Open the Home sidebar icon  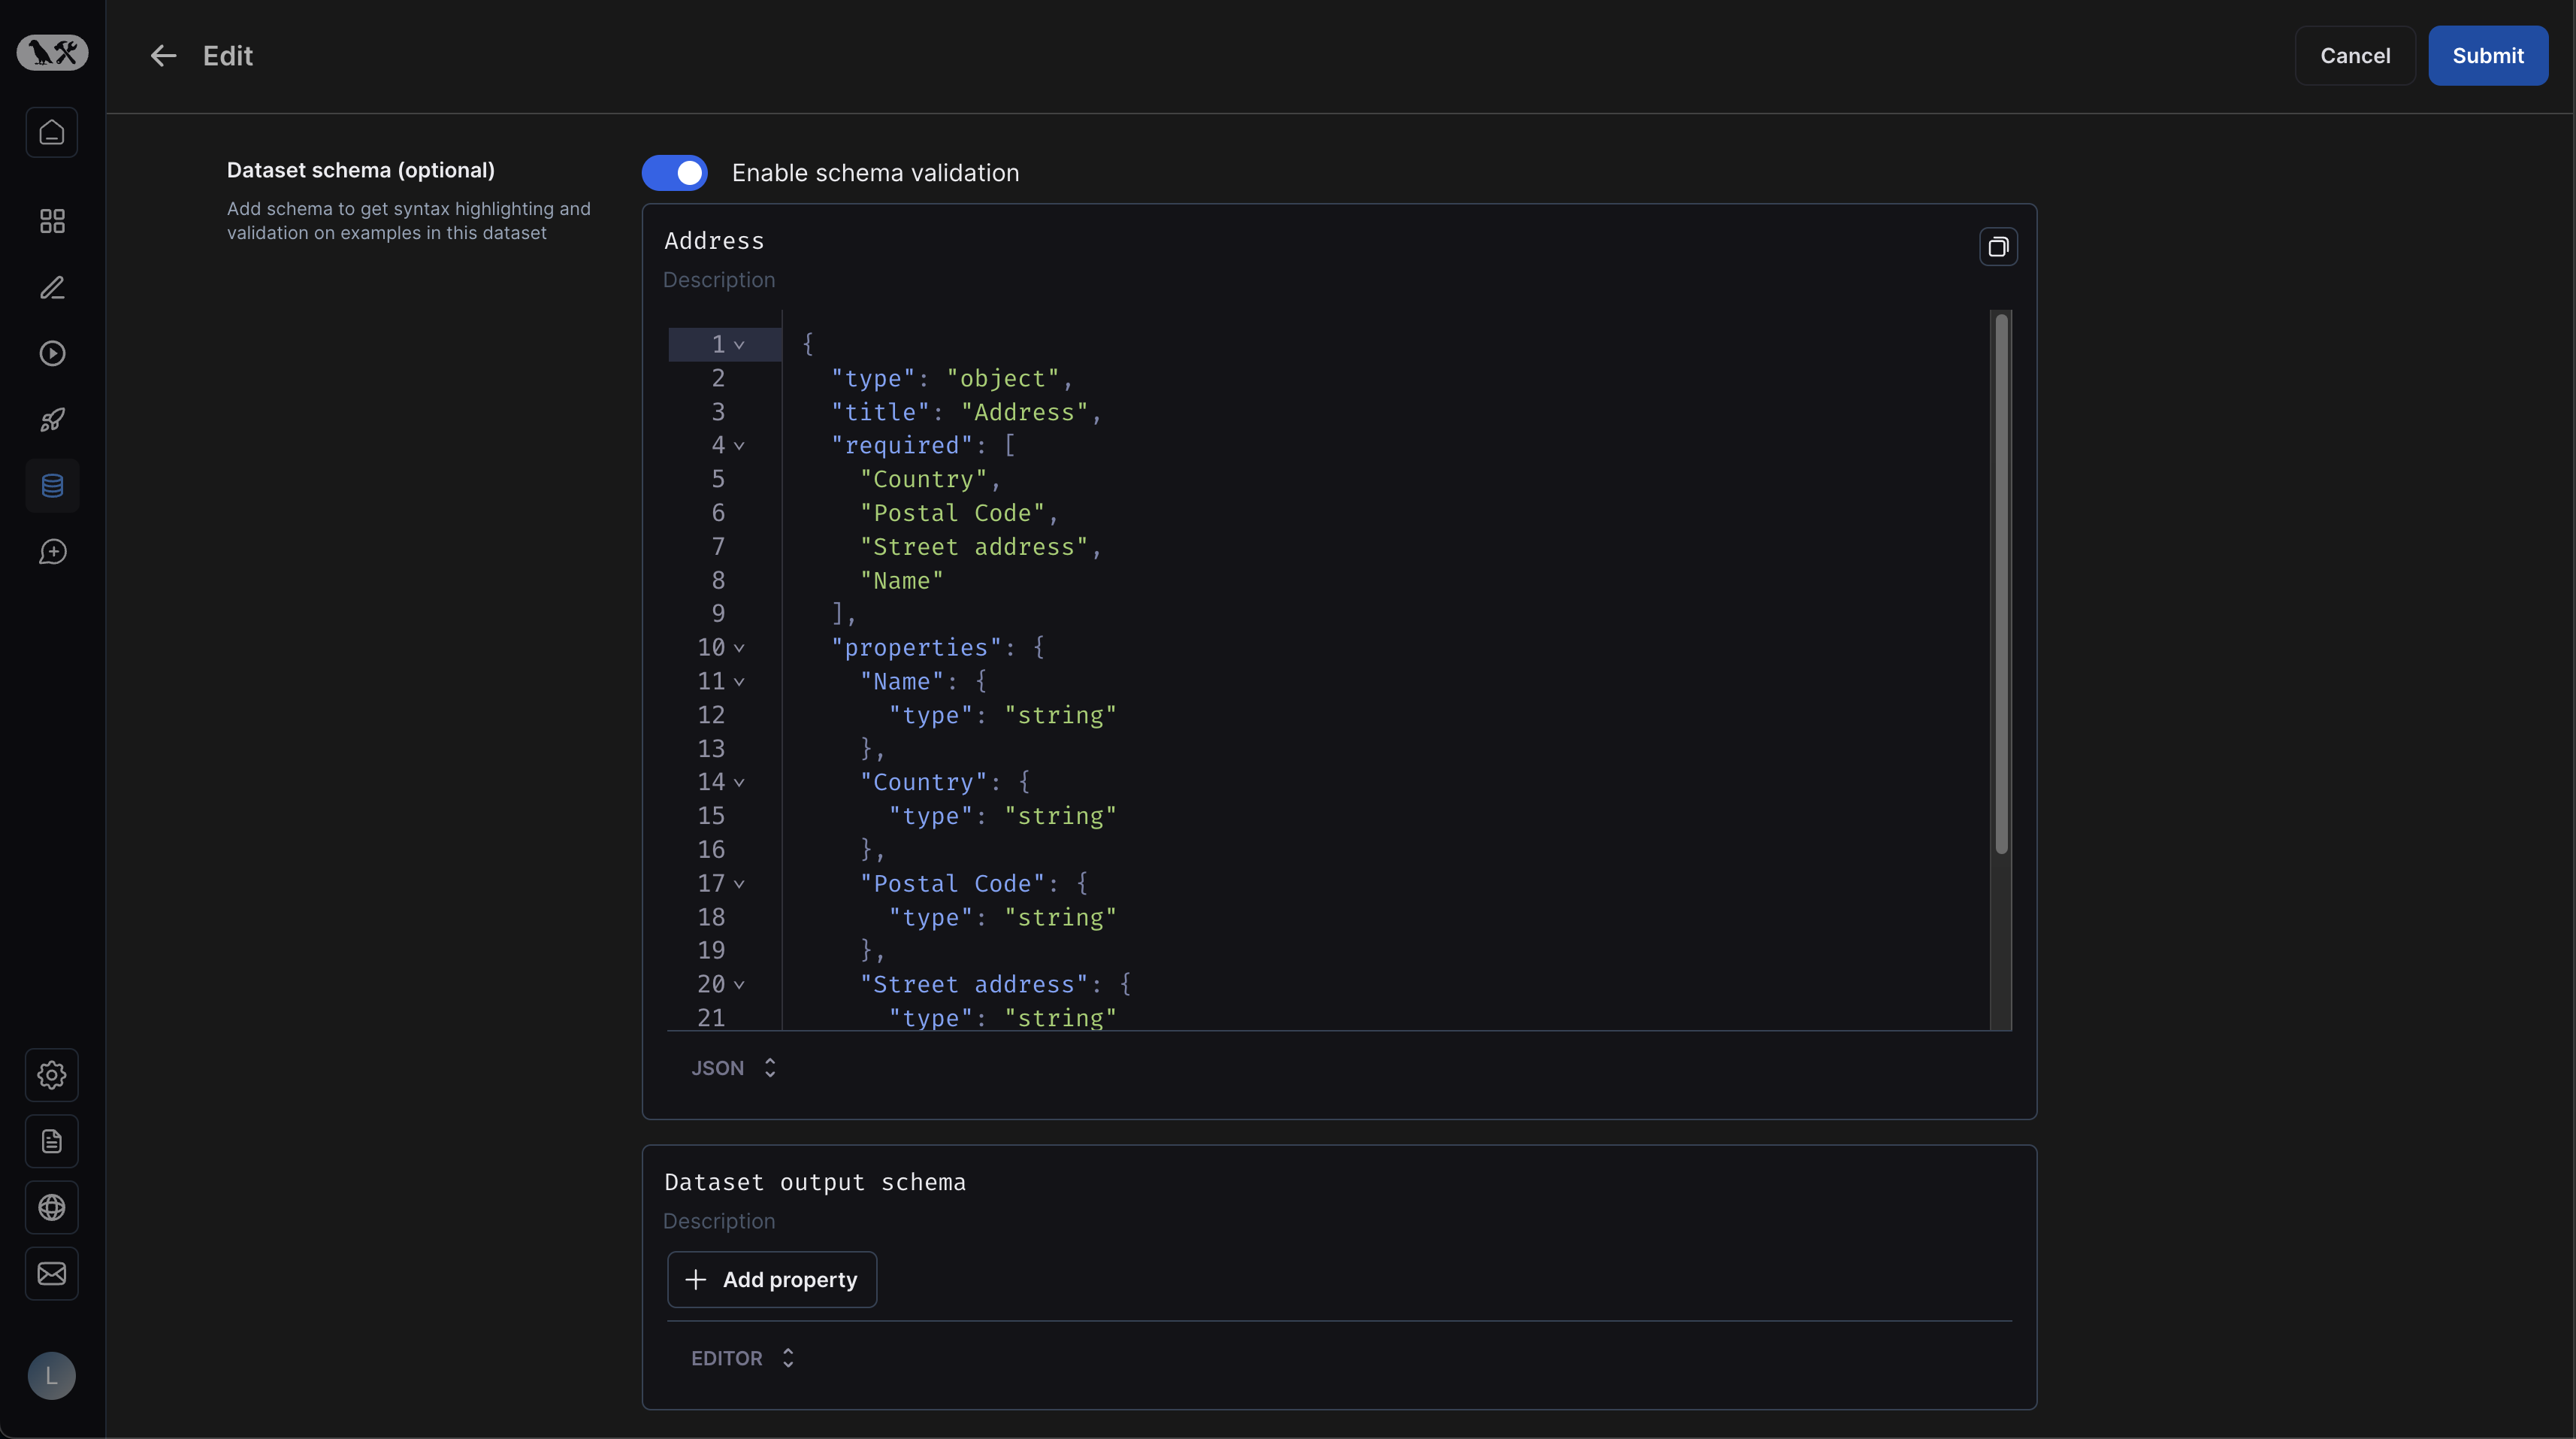52,132
